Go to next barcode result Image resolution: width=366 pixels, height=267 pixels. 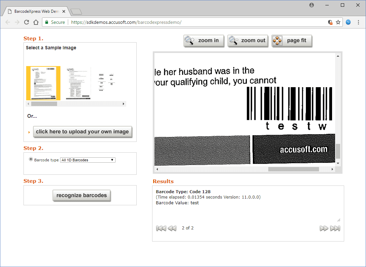click(x=324, y=228)
